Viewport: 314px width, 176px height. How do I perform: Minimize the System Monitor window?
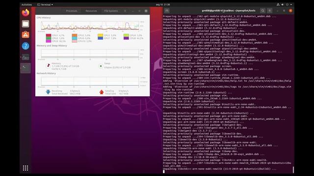[133, 11]
